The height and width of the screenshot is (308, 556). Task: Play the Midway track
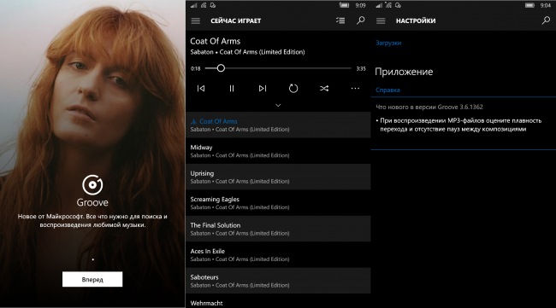(x=278, y=151)
